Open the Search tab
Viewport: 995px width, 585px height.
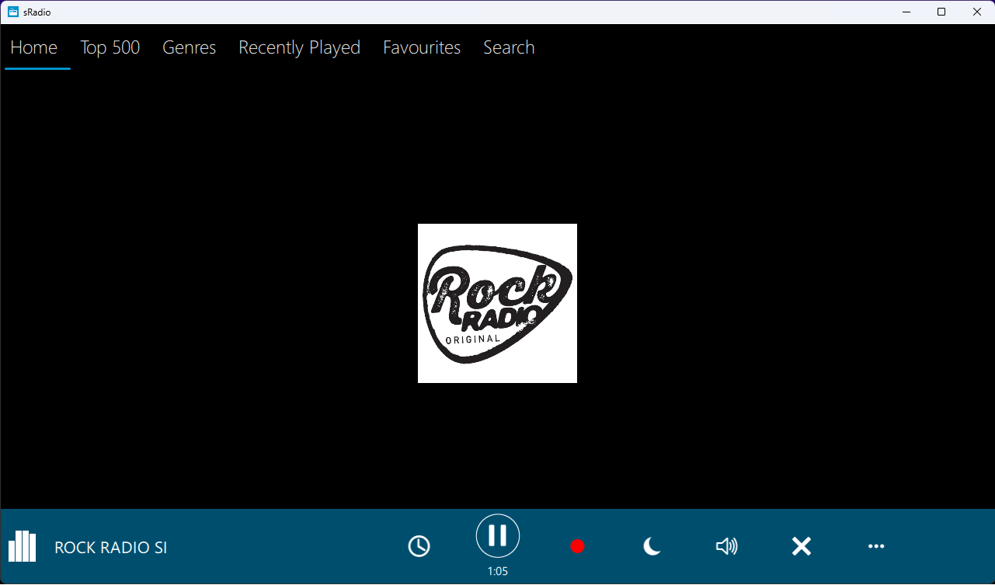pos(509,47)
